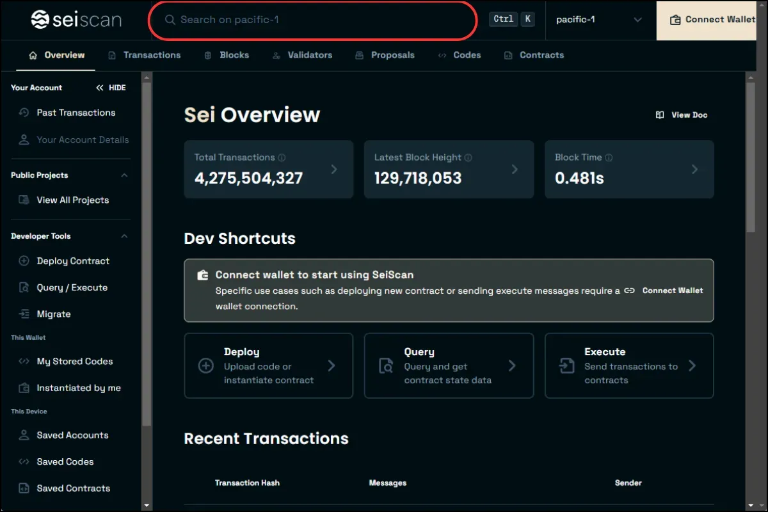Click the search magnifier icon
This screenshot has height=512, width=768.
point(170,20)
